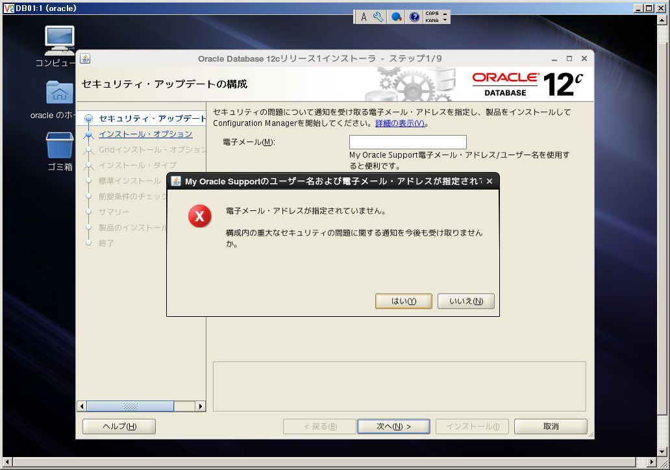Image resolution: width=670 pixels, height=470 pixels.
Task: Click the 電子メール input field
Action: point(408,142)
